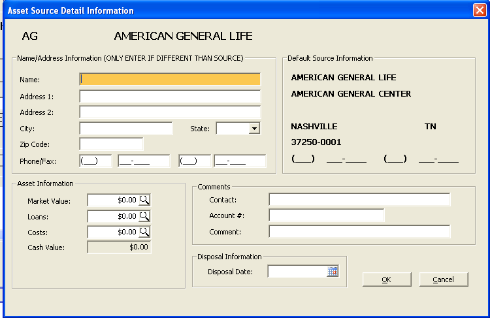This screenshot has width=490, height=318.
Task: Click the Zip Code field
Action: point(111,144)
